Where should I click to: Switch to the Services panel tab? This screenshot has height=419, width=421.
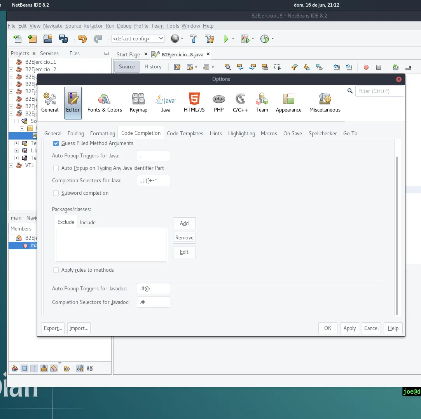[49, 53]
